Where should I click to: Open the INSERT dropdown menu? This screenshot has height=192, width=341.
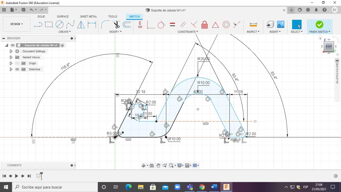pos(275,32)
